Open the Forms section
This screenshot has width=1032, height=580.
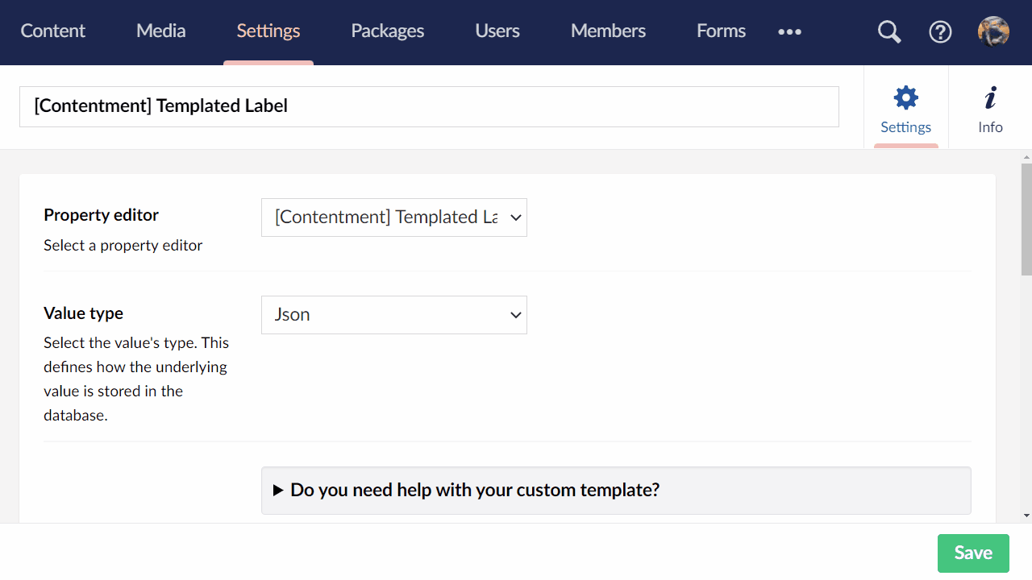[x=721, y=31]
